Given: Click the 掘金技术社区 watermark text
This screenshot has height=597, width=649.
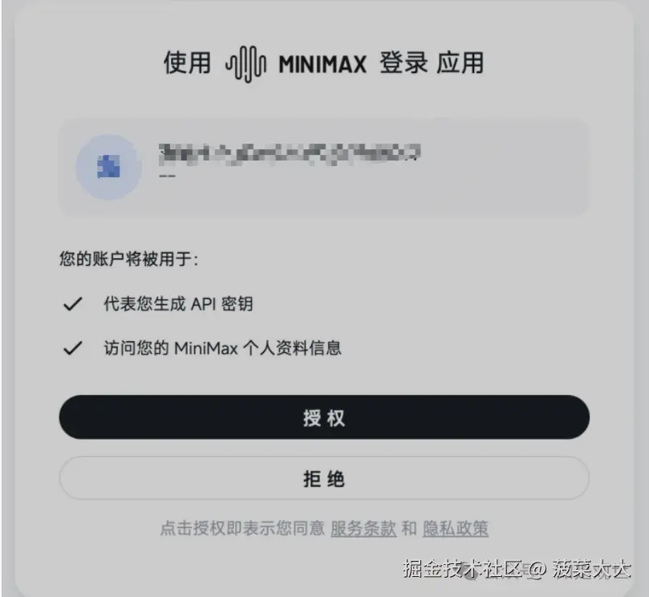Looking at the screenshot, I should point(463,568).
